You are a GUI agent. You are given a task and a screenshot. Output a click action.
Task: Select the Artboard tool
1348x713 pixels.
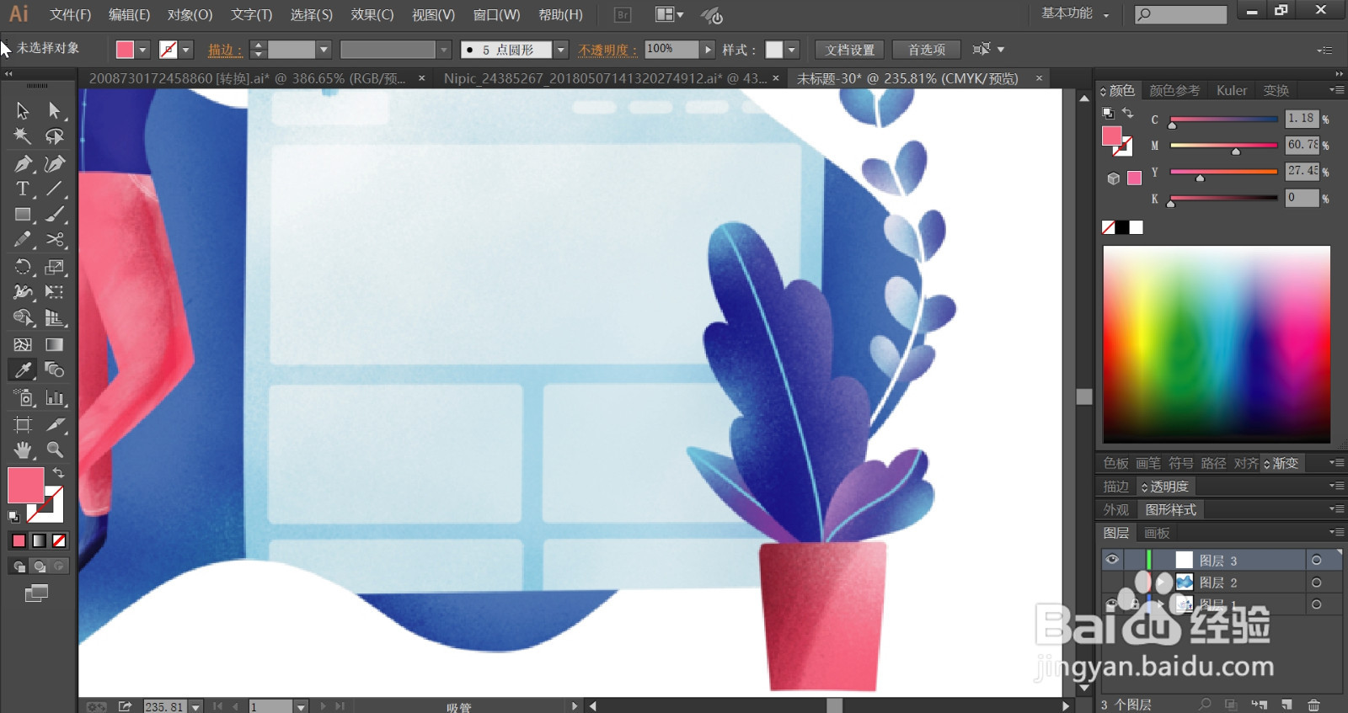(23, 424)
